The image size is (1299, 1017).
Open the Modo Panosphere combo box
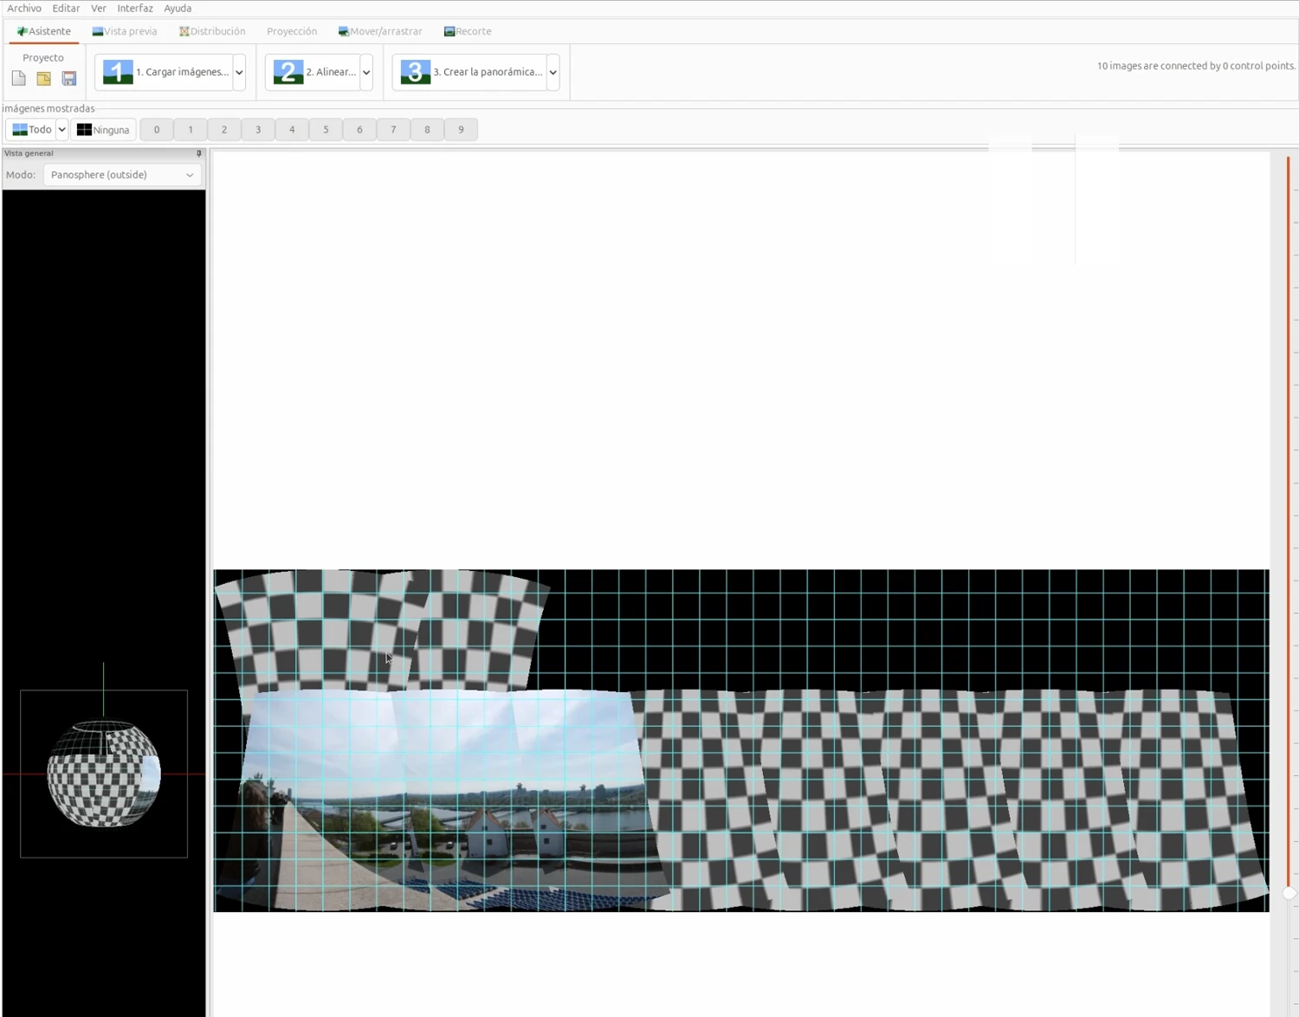click(x=122, y=175)
